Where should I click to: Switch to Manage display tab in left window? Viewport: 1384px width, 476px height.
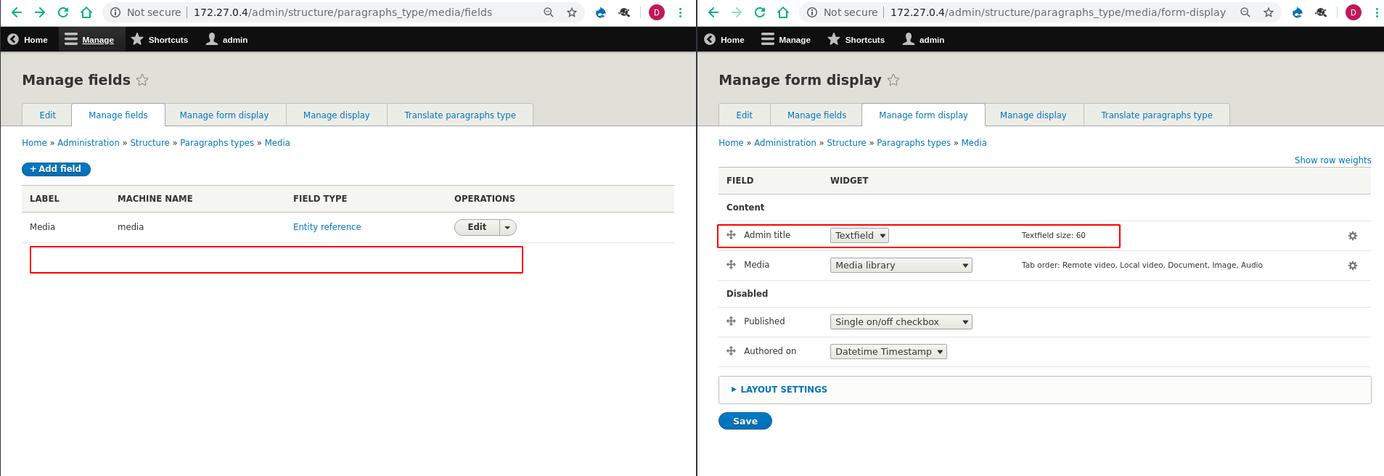[x=336, y=115]
